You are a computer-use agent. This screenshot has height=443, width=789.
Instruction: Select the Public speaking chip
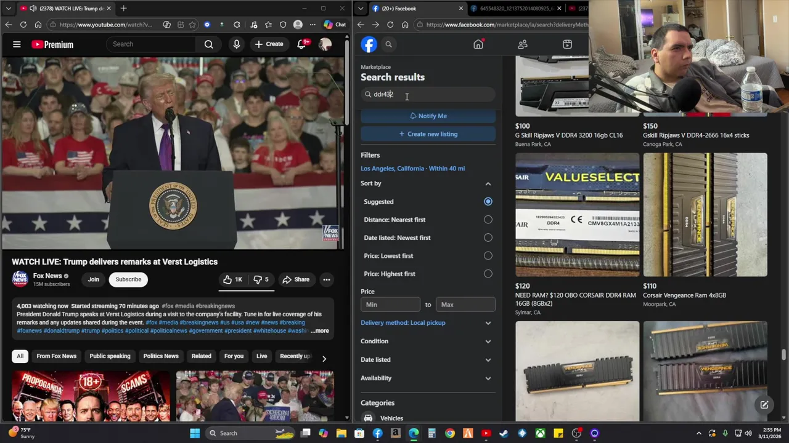click(110, 356)
